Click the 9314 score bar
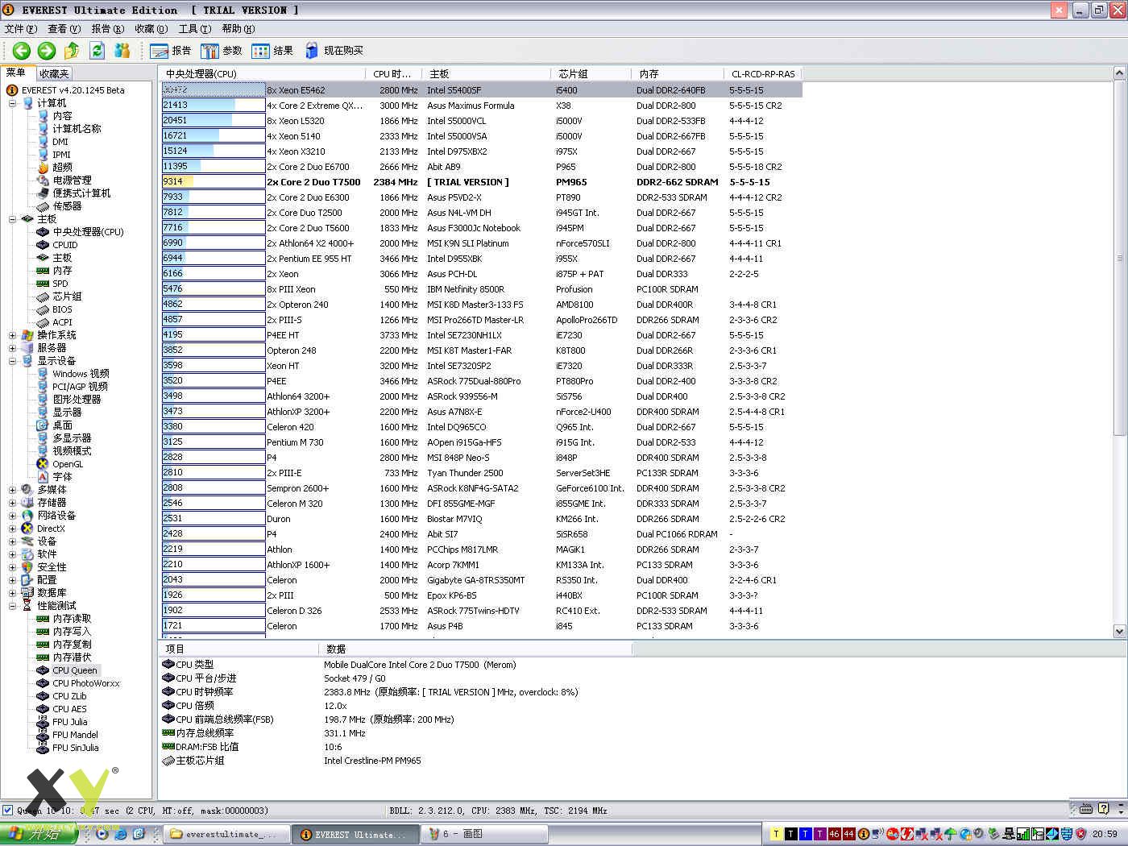The height and width of the screenshot is (846, 1128). pyautogui.click(x=214, y=182)
